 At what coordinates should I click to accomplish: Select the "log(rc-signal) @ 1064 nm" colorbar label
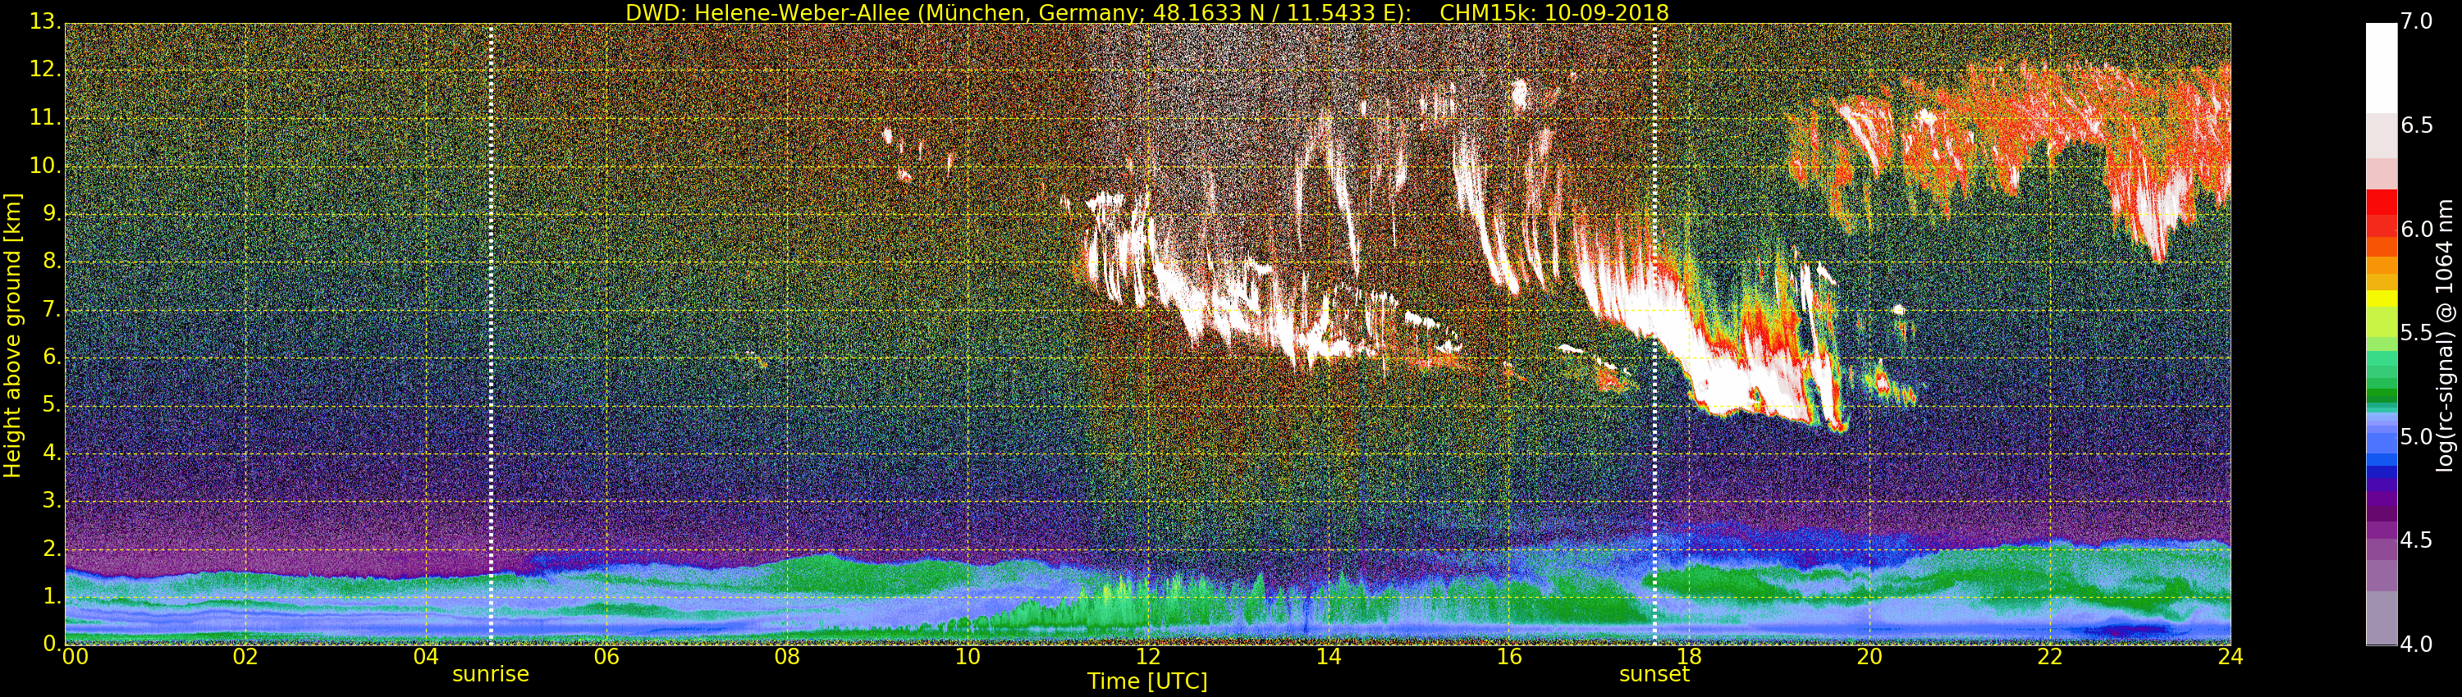pos(2445,335)
